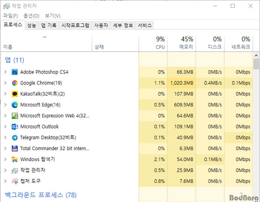Click the Windows 탐색기 folder icon
Screen dimensions: 260x202
tap(15, 160)
